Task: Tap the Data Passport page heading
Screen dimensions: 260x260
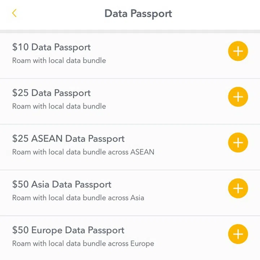Action: pos(138,14)
